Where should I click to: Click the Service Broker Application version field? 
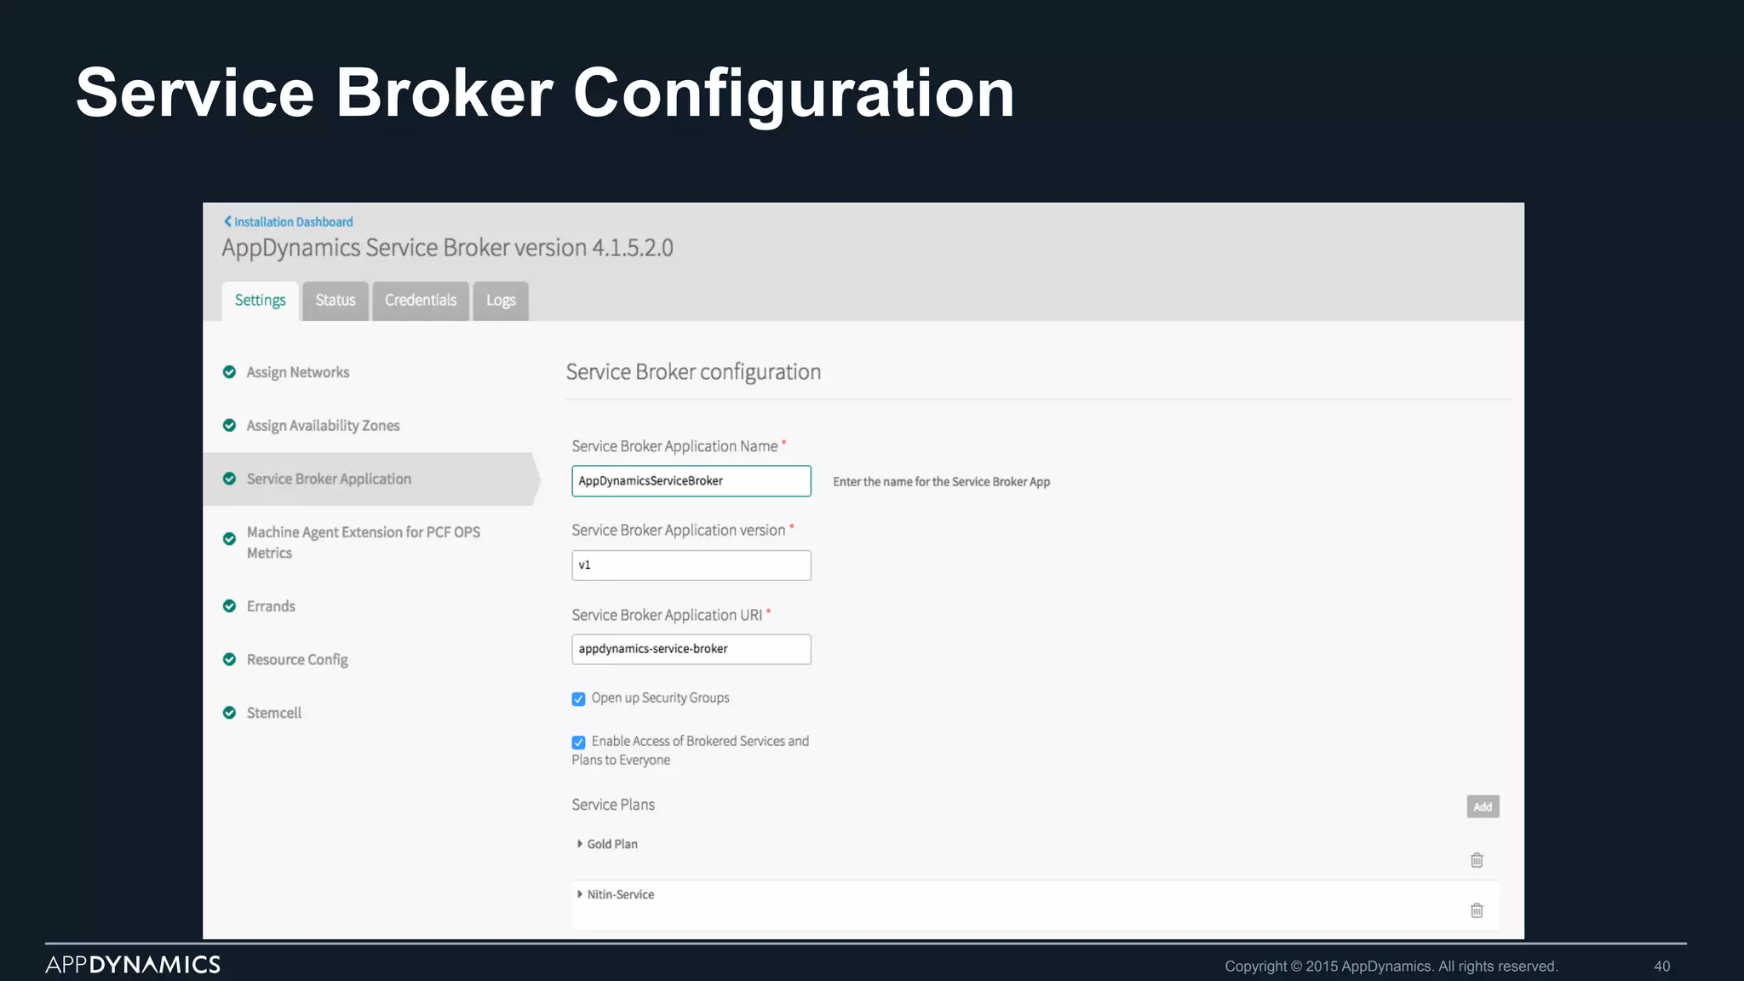(691, 565)
